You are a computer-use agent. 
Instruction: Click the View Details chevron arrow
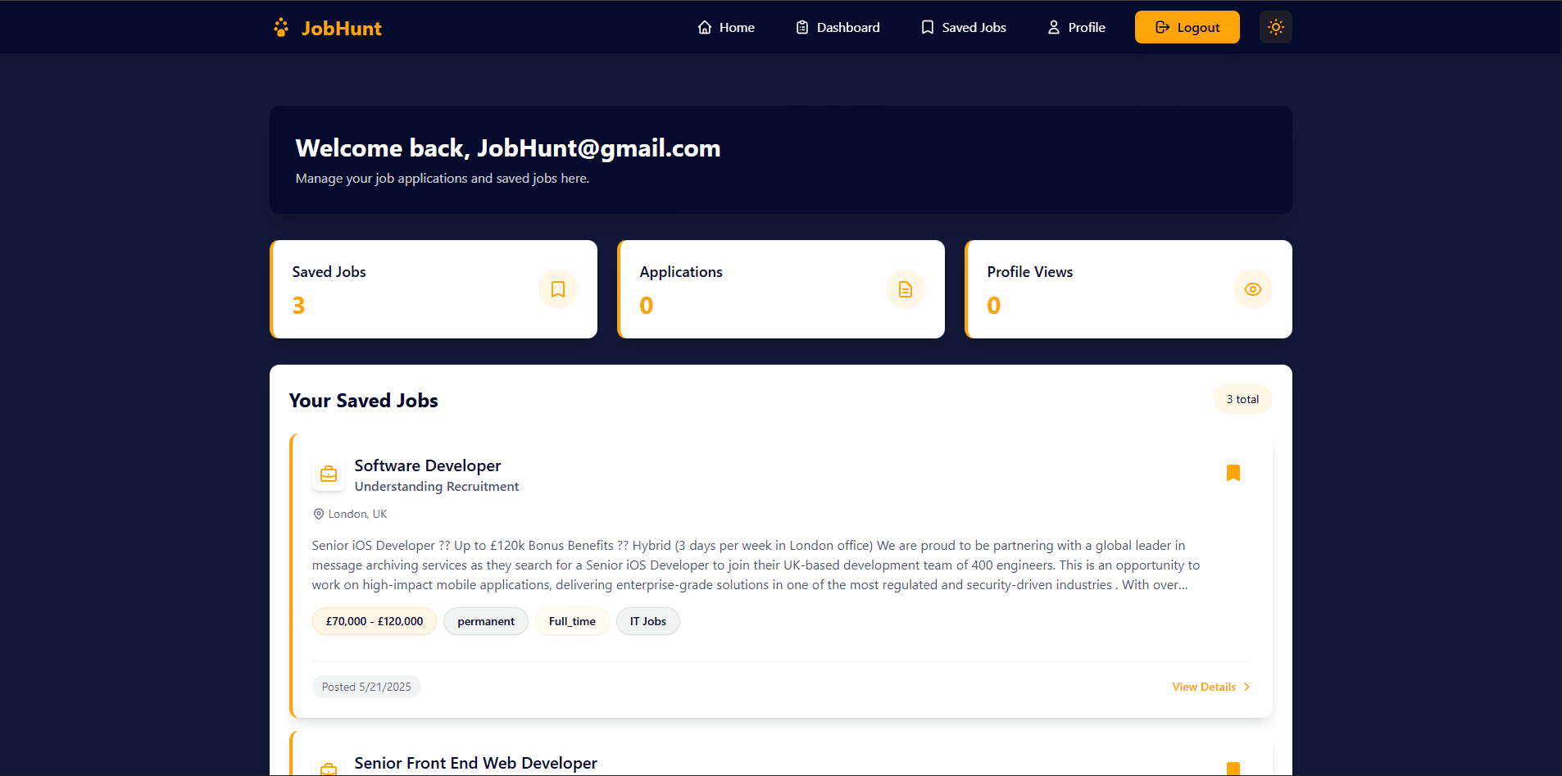coord(1246,687)
